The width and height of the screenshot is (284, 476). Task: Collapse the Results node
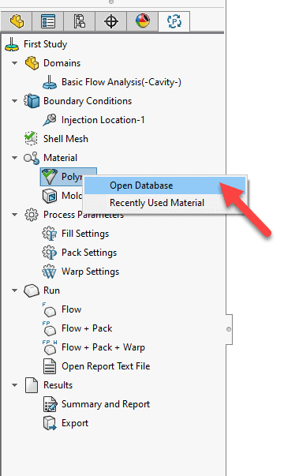(14, 385)
